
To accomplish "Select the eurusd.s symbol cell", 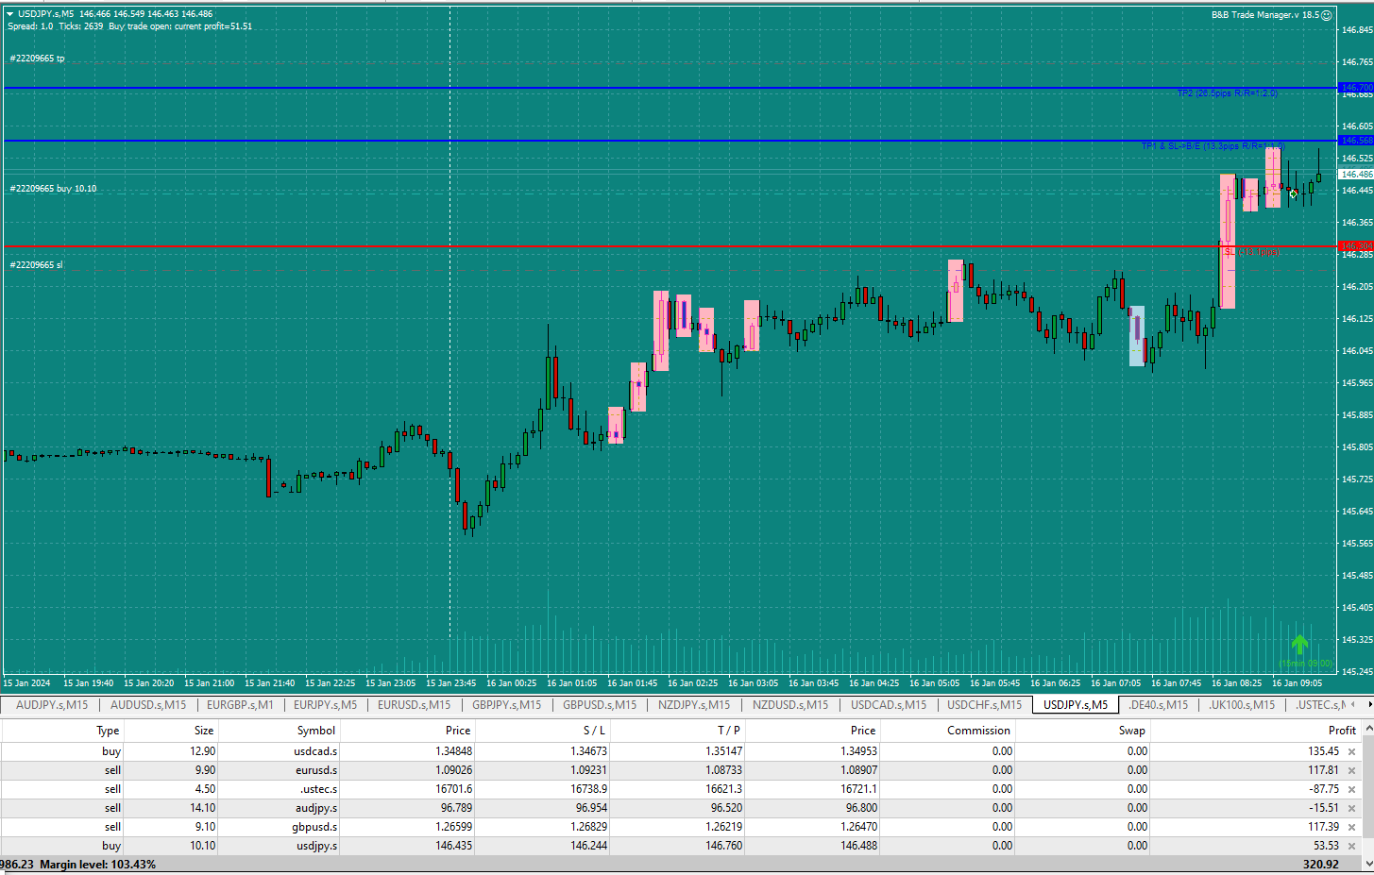I will click(x=316, y=771).
